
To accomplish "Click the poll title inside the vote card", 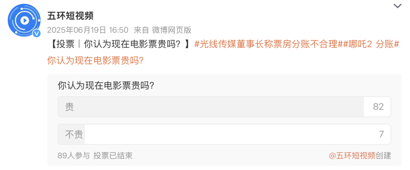I will [x=106, y=85].
